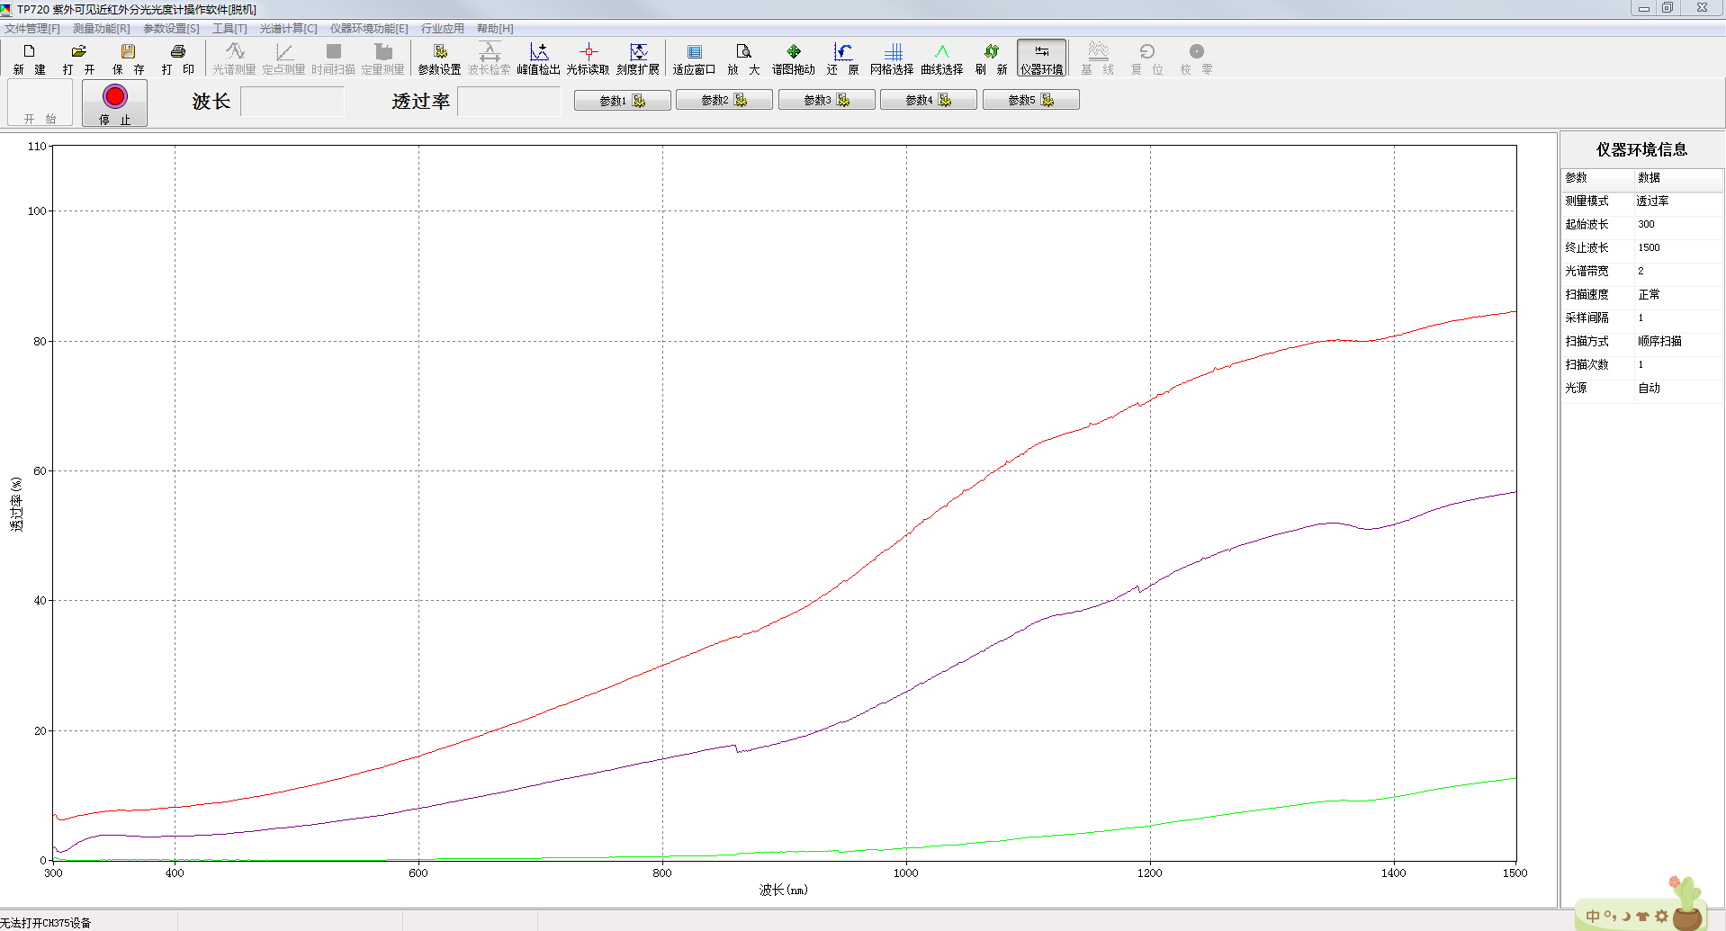Activate 光标读取 cursor reading tool

588,58
